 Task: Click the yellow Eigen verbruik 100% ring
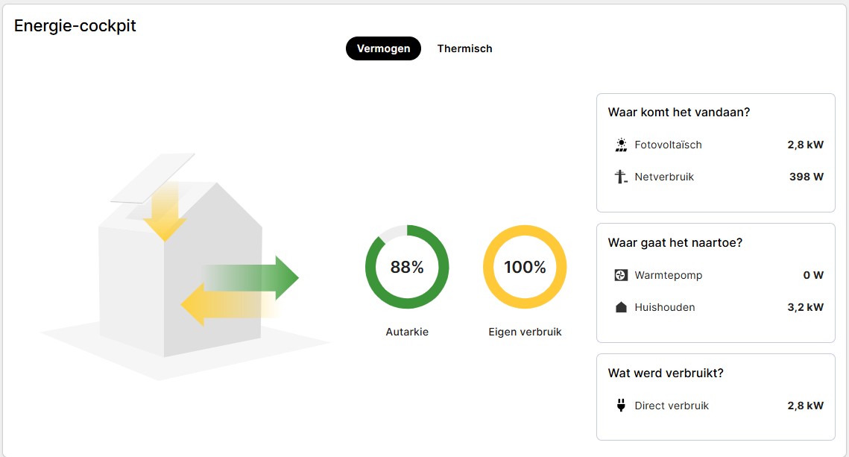coord(525,232)
